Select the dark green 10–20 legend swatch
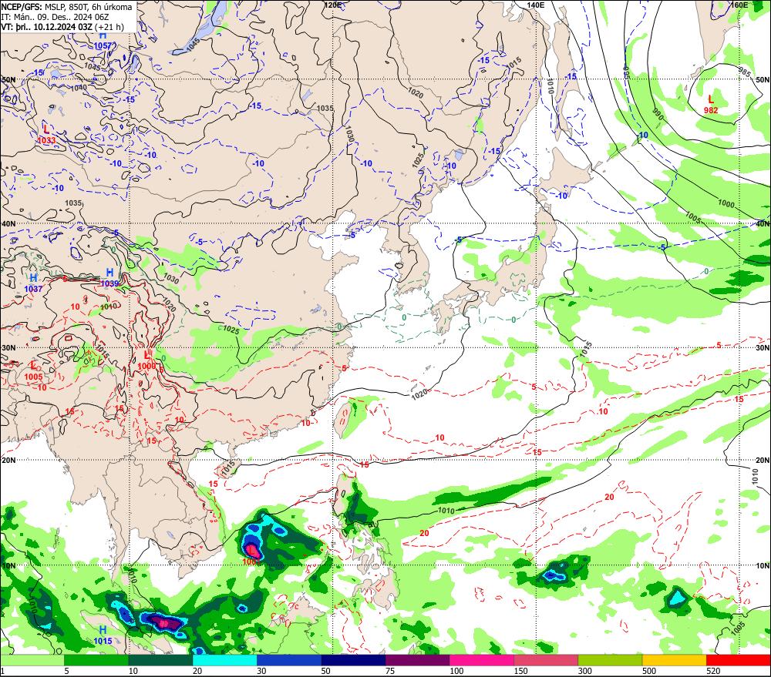 [x=161, y=660]
